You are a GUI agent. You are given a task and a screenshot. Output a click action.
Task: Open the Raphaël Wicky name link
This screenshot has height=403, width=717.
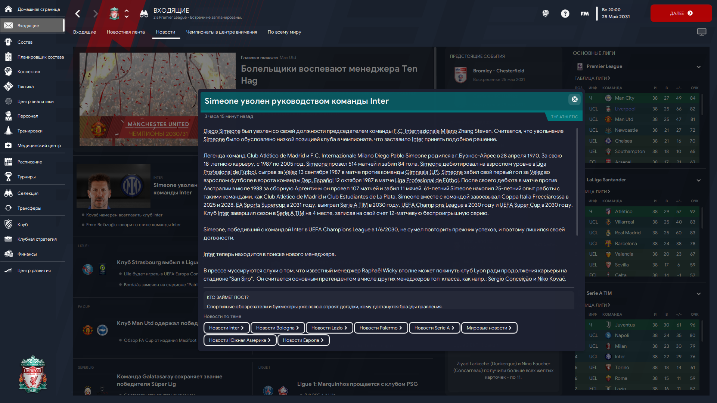pos(379,271)
